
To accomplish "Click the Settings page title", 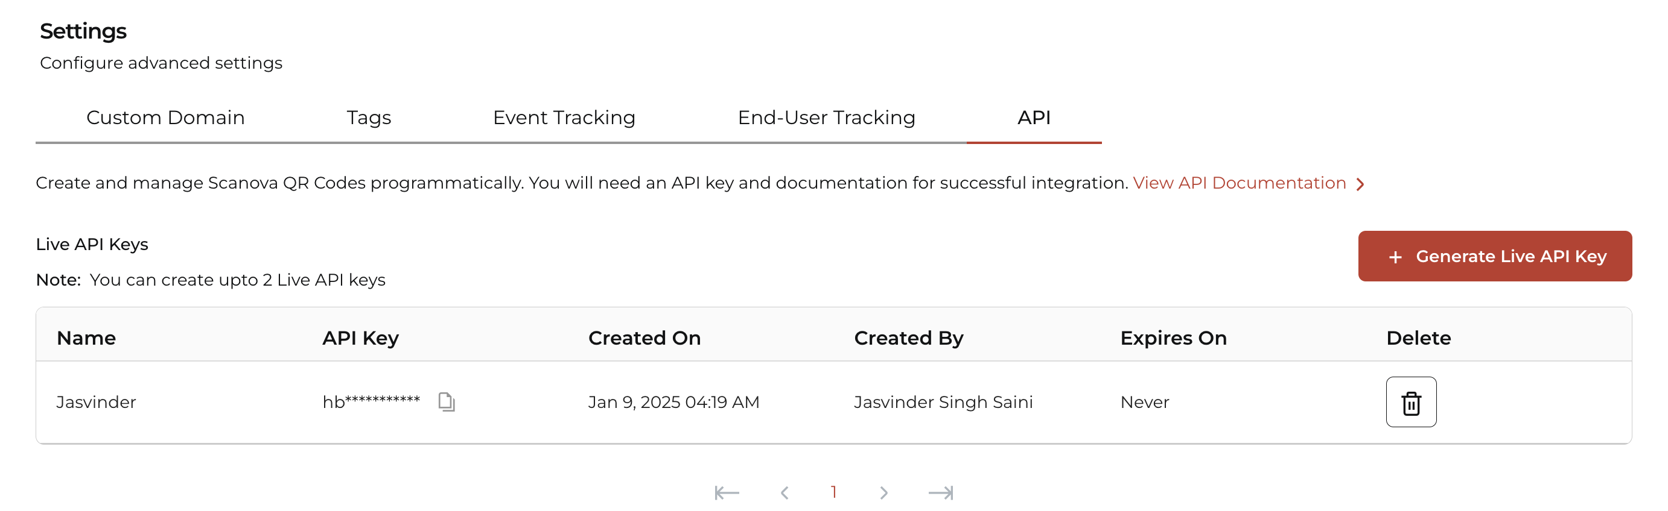I will click(83, 31).
